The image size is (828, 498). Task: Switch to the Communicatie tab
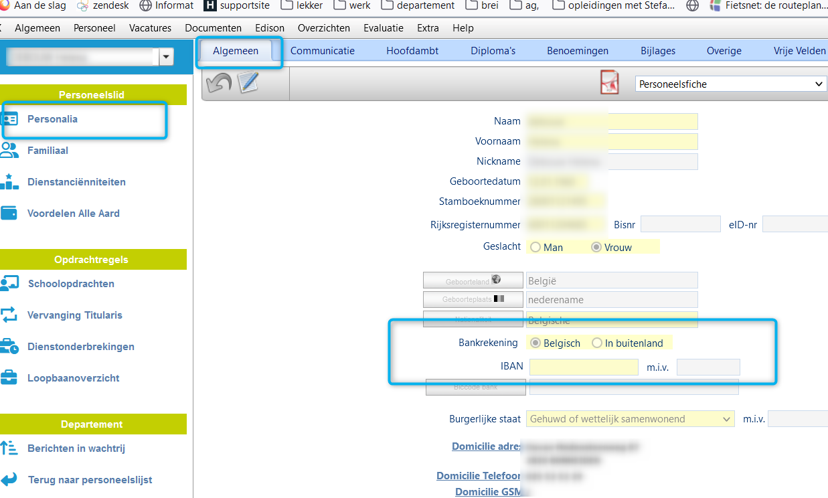coord(323,51)
